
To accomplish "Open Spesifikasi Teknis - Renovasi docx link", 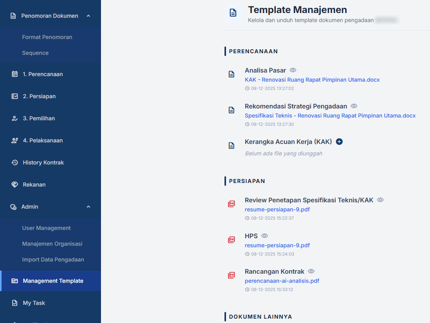I will (330, 116).
